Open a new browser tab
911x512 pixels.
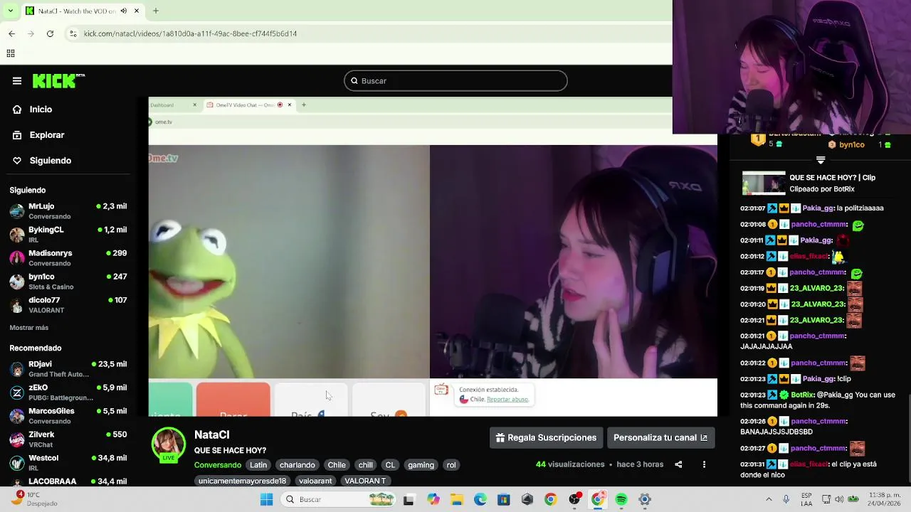pos(155,11)
